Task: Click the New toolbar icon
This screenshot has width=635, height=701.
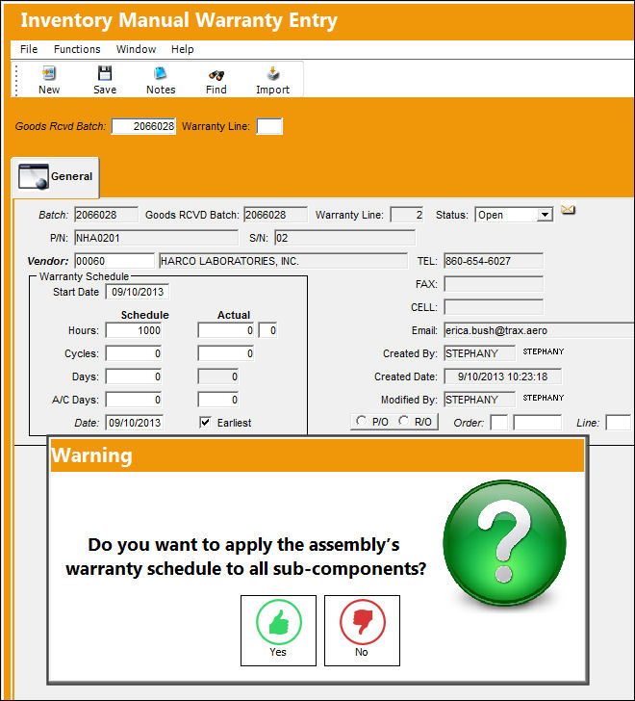Action: [49, 73]
